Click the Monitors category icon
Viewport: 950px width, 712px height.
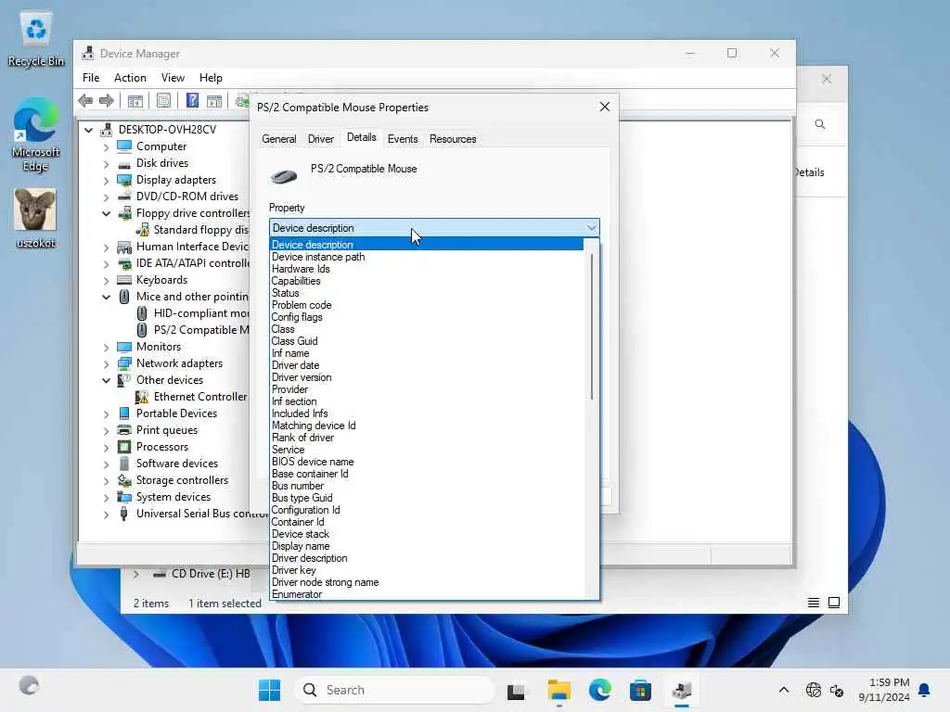[124, 347]
